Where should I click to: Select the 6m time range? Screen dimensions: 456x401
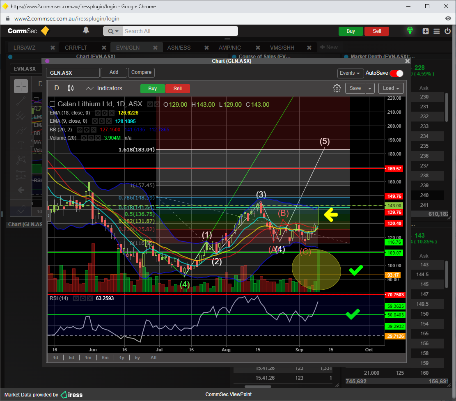point(105,357)
